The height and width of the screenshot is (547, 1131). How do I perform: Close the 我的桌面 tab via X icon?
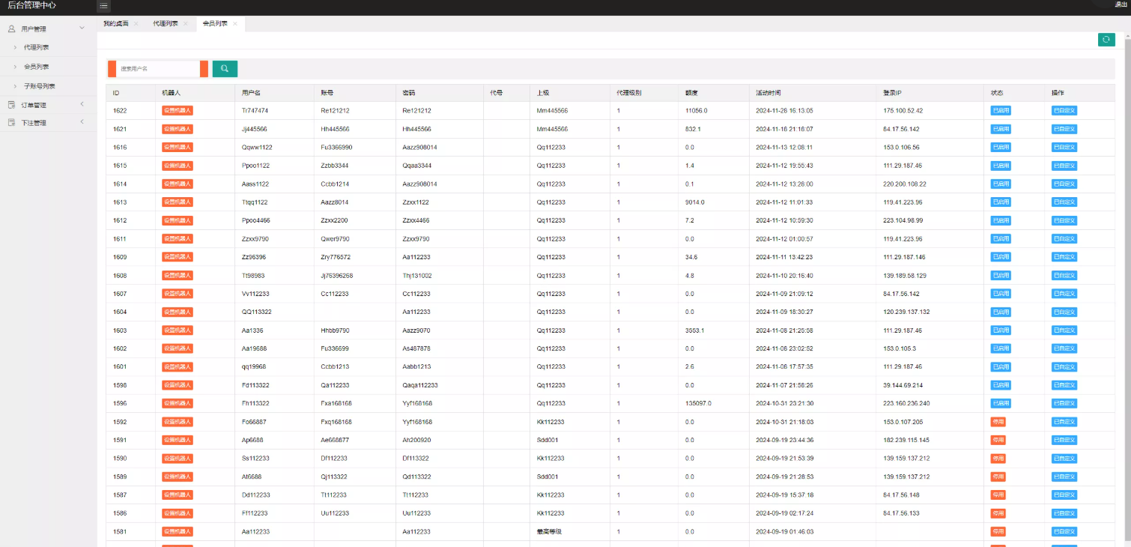click(x=136, y=24)
